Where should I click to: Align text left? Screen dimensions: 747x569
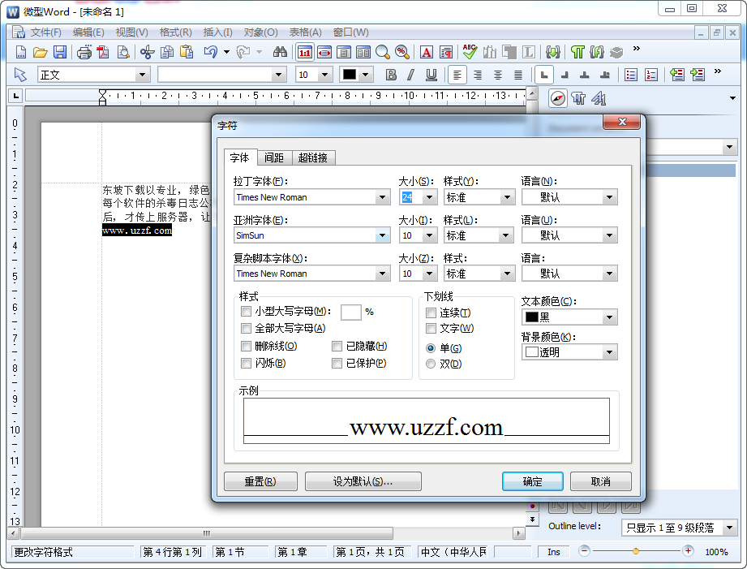(457, 75)
